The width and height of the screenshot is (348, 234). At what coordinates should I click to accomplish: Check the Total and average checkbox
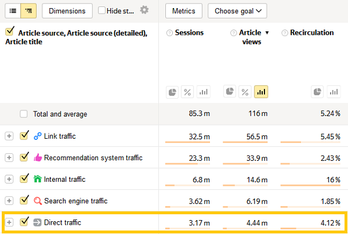[24, 114]
